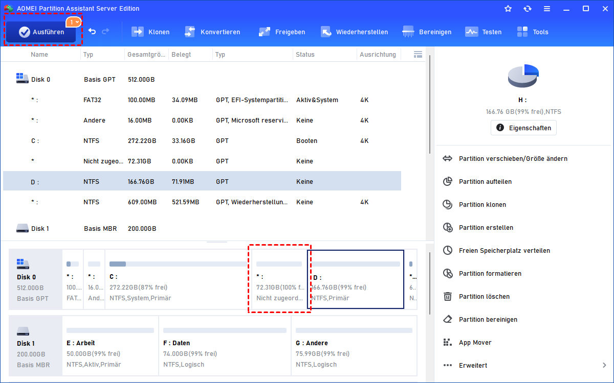Sort by Ausrichtung column header
Image resolution: width=614 pixels, height=383 pixels.
click(378, 55)
